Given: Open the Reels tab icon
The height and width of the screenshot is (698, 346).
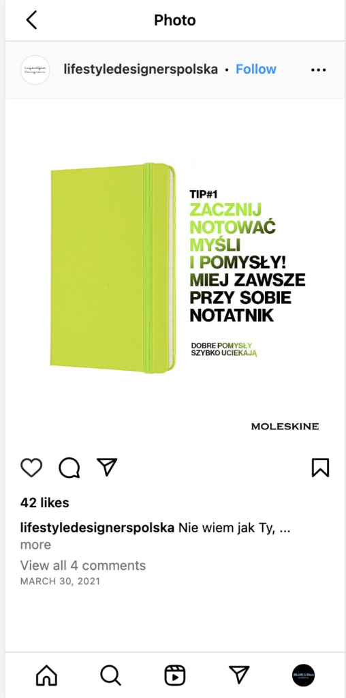Looking at the screenshot, I should coord(174,676).
